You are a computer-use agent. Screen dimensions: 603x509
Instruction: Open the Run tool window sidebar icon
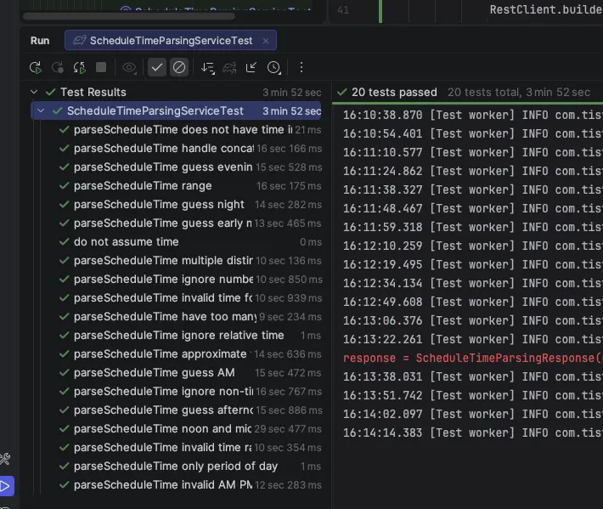5,486
